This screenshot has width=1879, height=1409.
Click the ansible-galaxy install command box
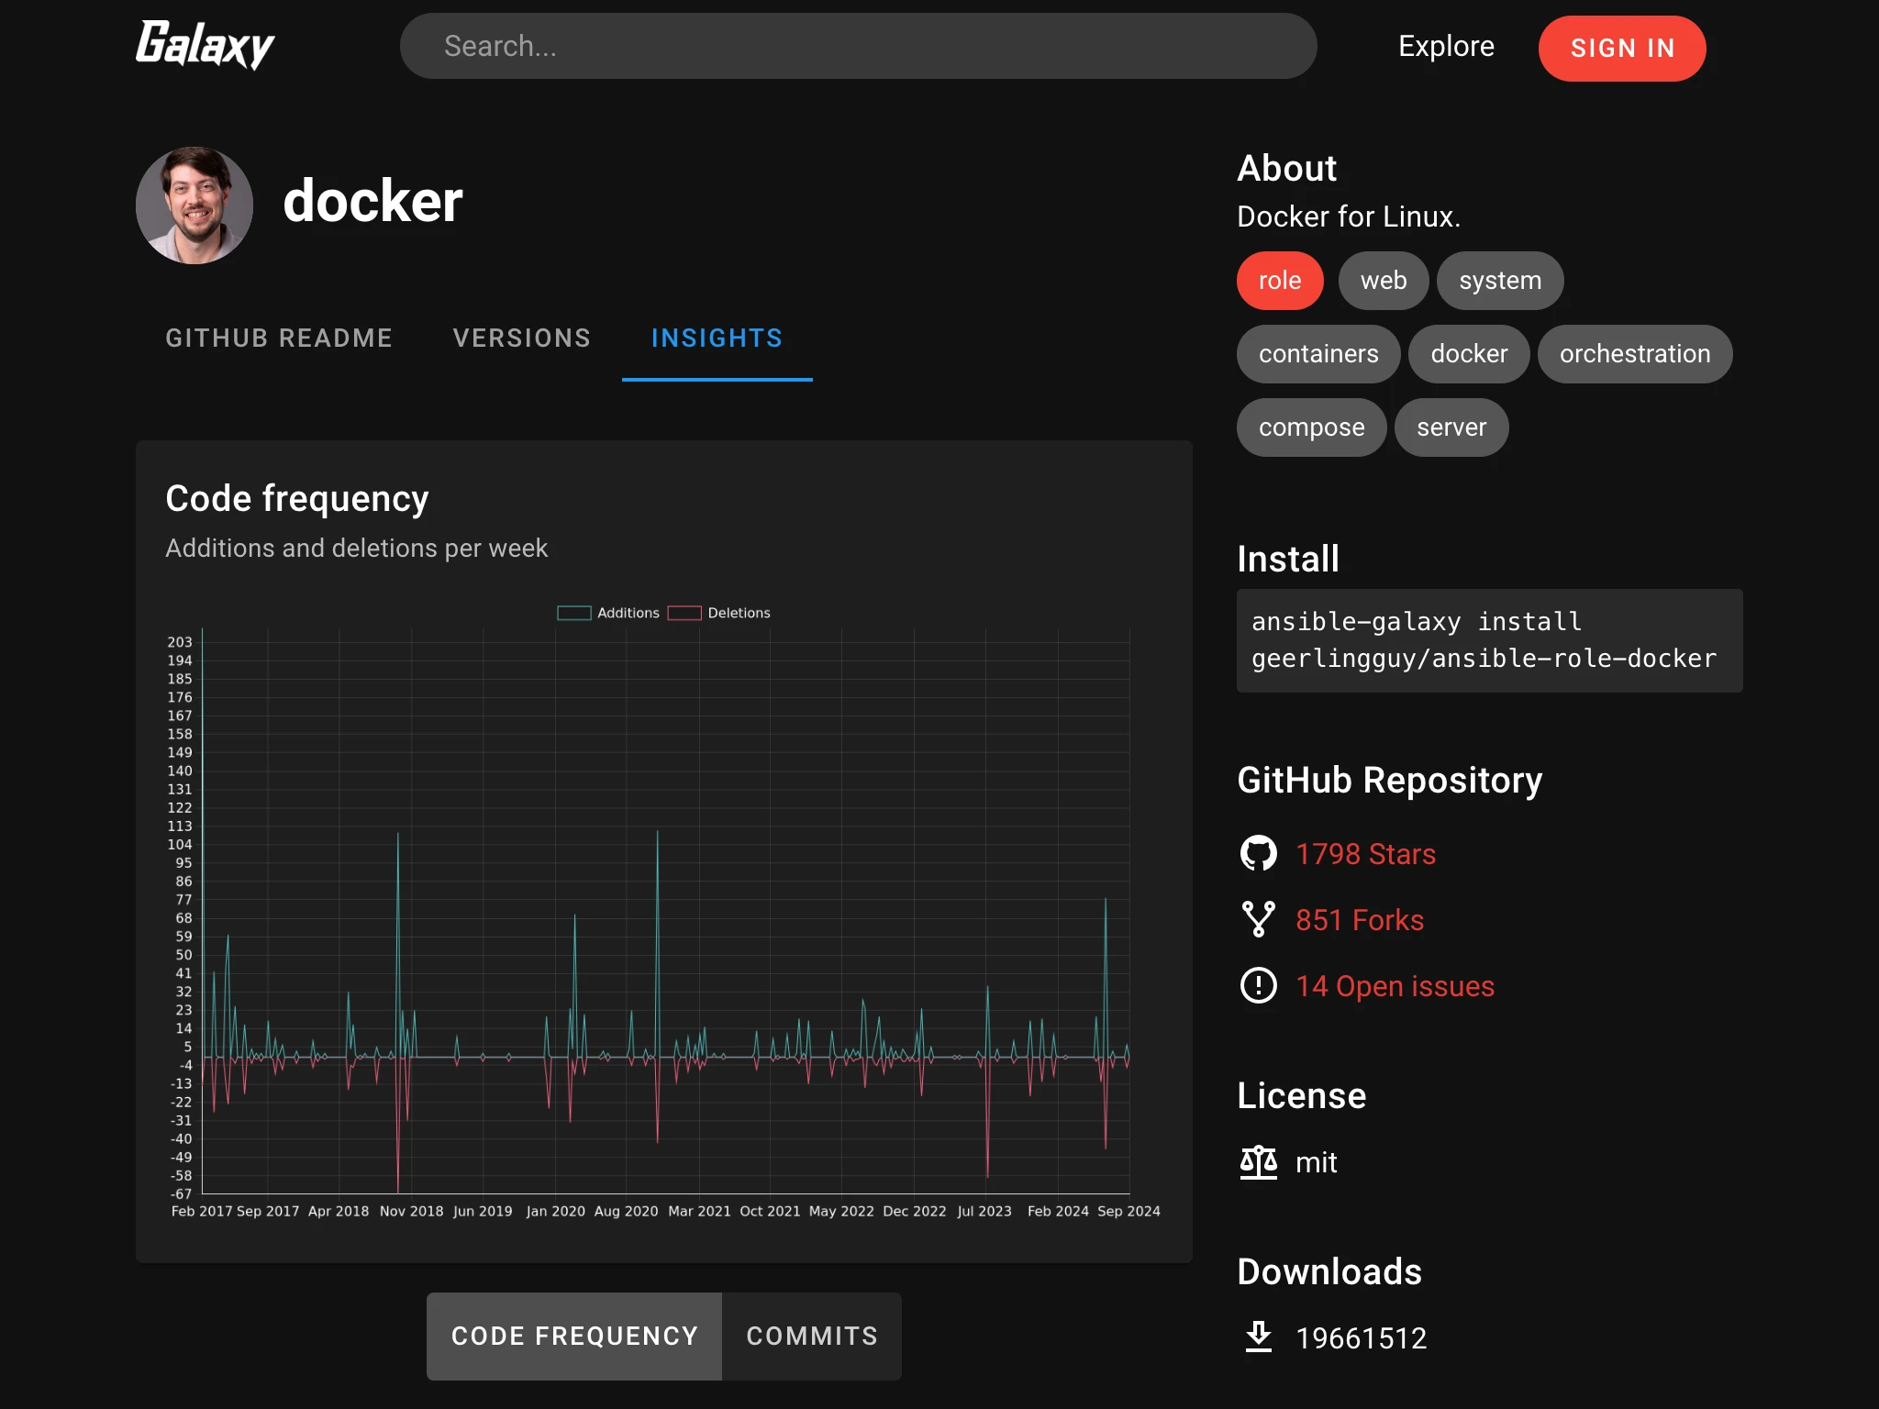click(1489, 640)
